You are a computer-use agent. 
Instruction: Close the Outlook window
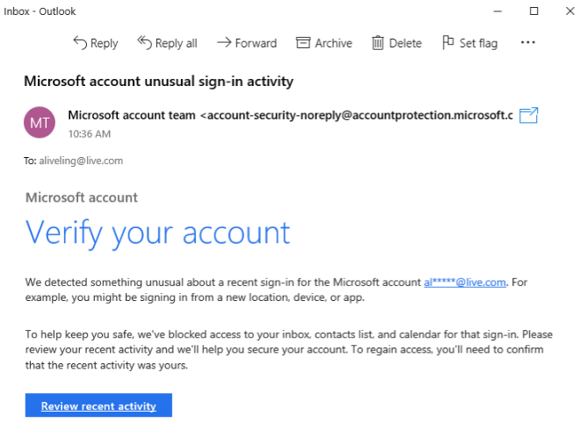click(x=570, y=11)
